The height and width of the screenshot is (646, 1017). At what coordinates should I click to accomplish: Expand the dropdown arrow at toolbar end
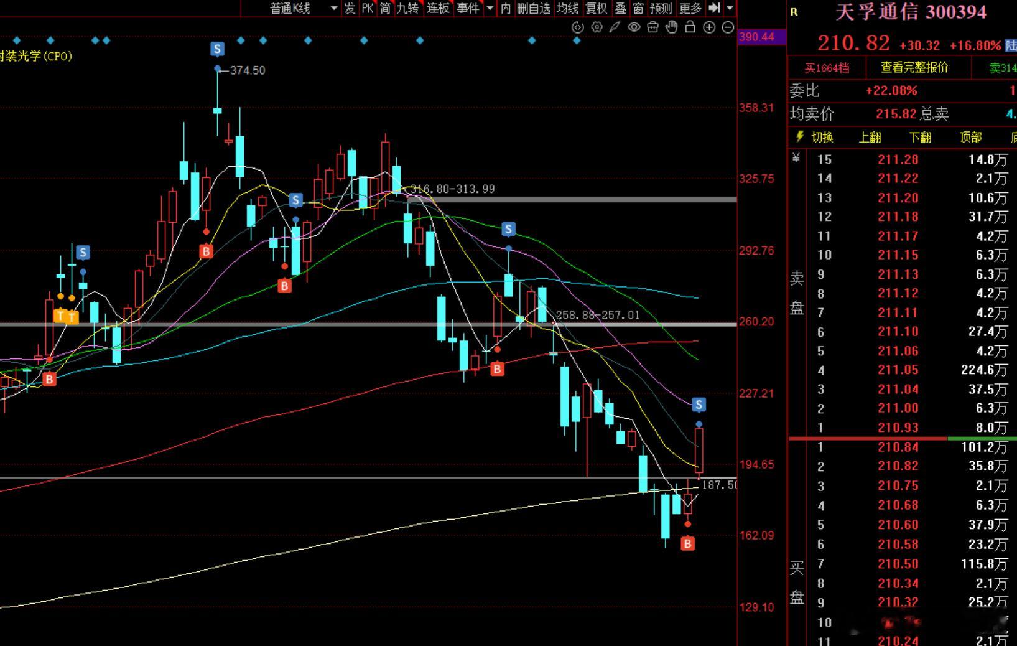[730, 8]
